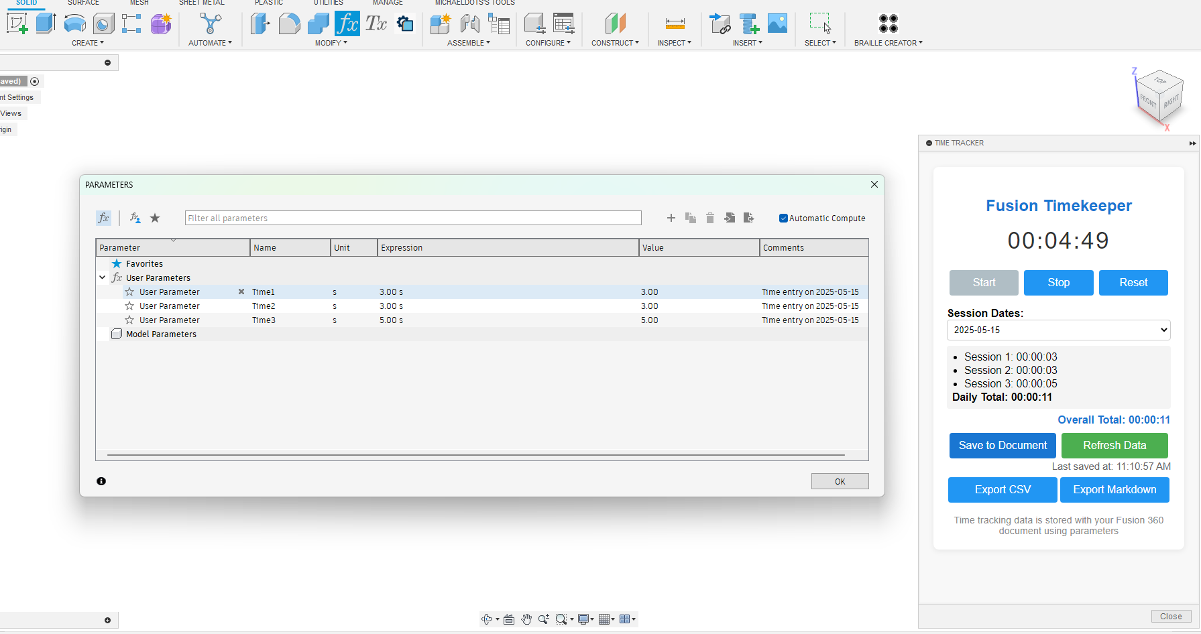The height and width of the screenshot is (634, 1201).
Task: Switch to the MESH tab
Action: coord(139,3)
